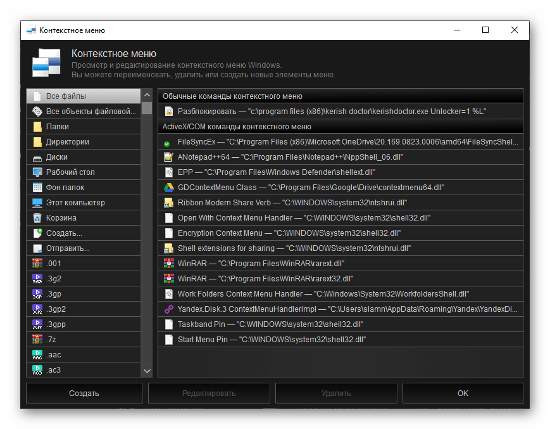Minimize the Контекстное меню window
This screenshot has height=429, width=550.
click(x=457, y=30)
